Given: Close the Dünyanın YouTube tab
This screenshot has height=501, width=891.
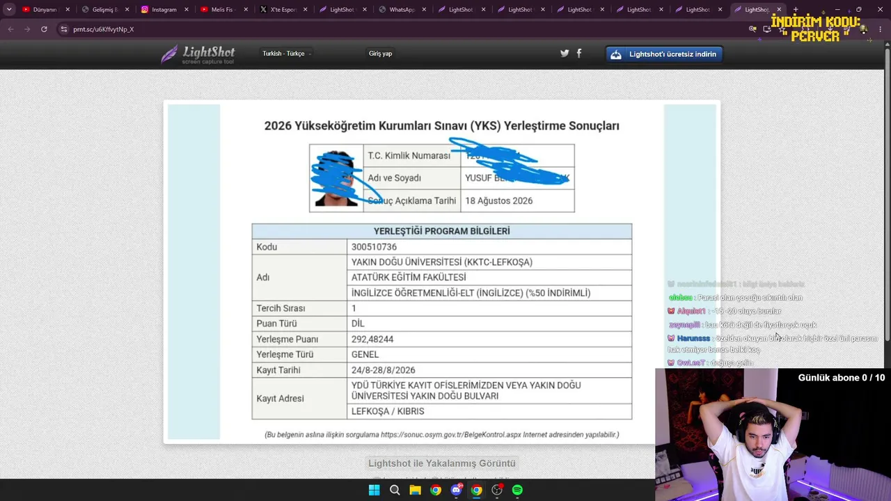Looking at the screenshot, I should (68, 10).
